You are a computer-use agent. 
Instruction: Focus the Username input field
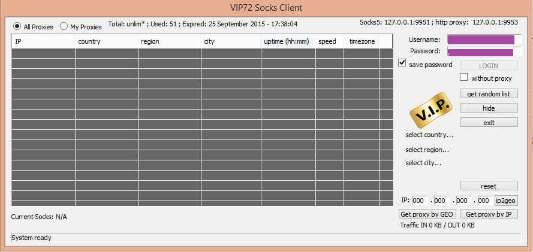click(x=481, y=40)
